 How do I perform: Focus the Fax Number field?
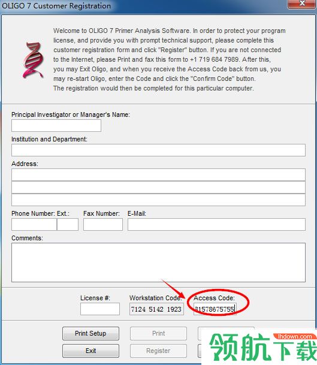pyautogui.click(x=103, y=224)
